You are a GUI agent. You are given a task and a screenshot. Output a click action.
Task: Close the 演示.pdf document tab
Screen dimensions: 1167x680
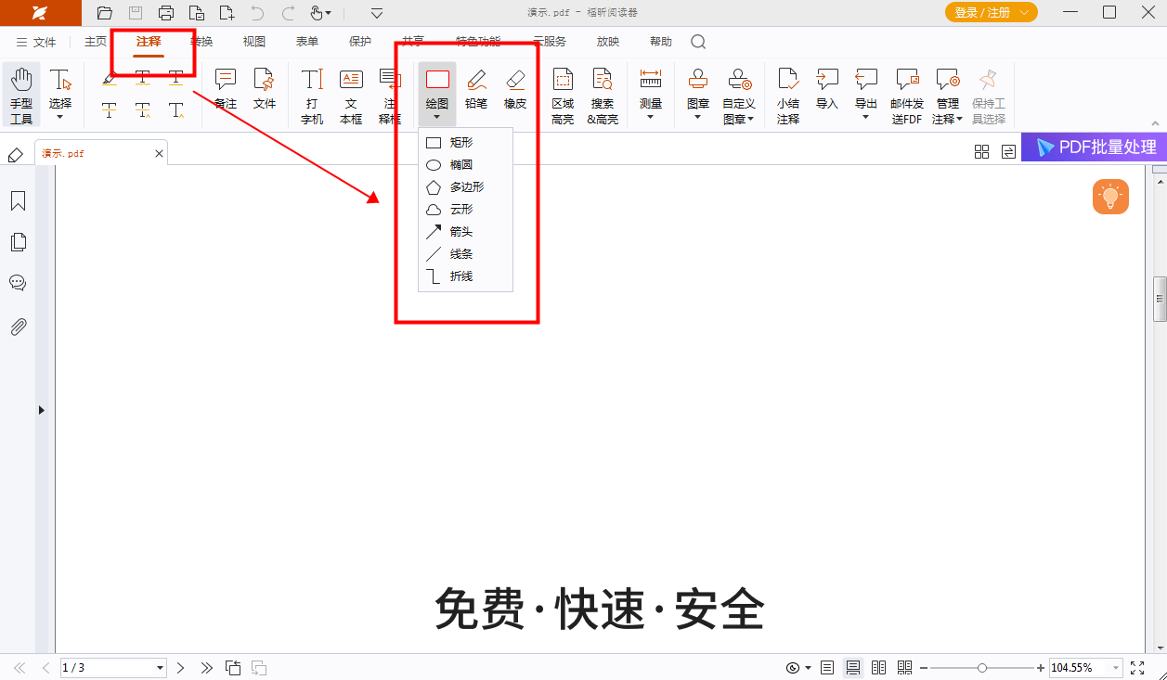tap(159, 153)
